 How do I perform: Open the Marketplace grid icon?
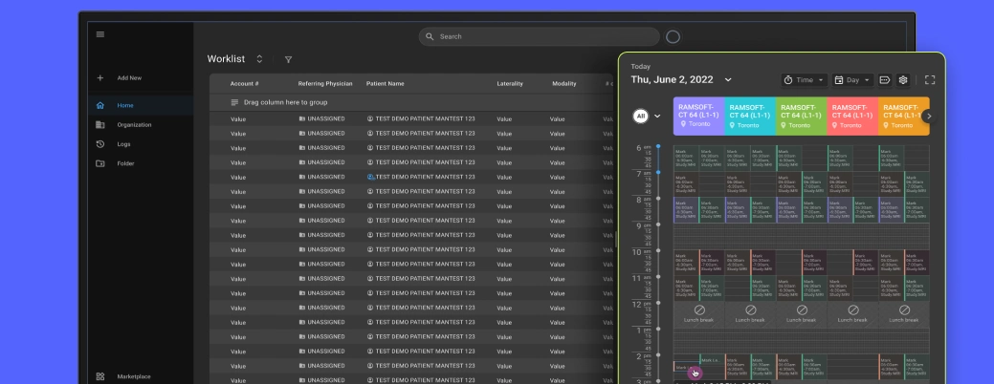click(100, 376)
